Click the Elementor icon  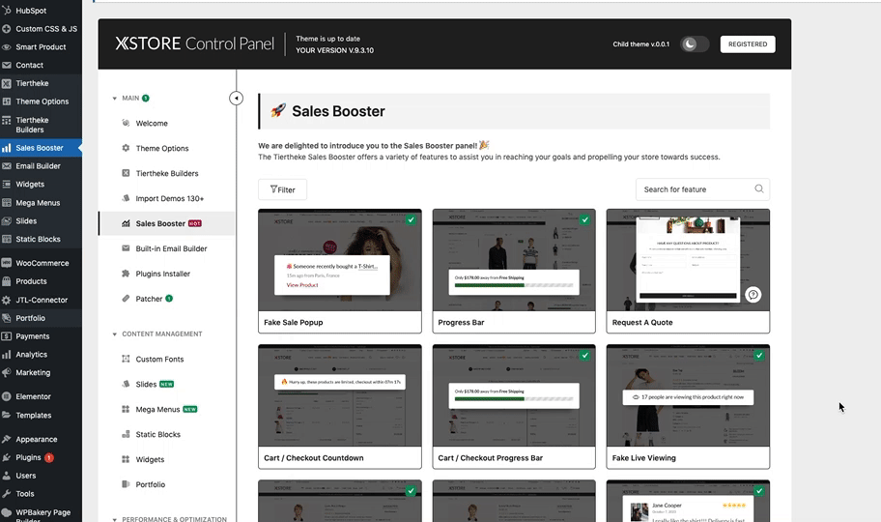point(7,396)
